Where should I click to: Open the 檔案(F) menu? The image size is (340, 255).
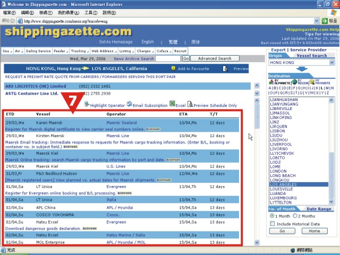tap(10, 13)
